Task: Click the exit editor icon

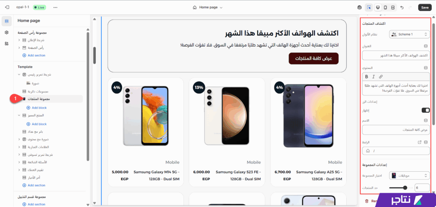Action: (7, 8)
